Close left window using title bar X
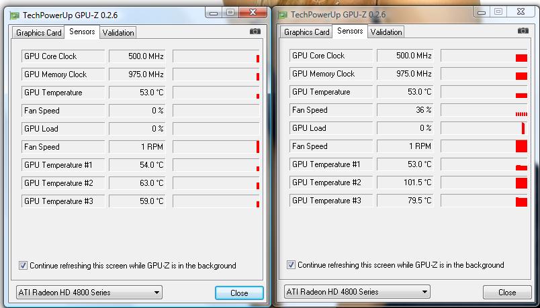Screen dimensions: 540x308 (x=253, y=13)
